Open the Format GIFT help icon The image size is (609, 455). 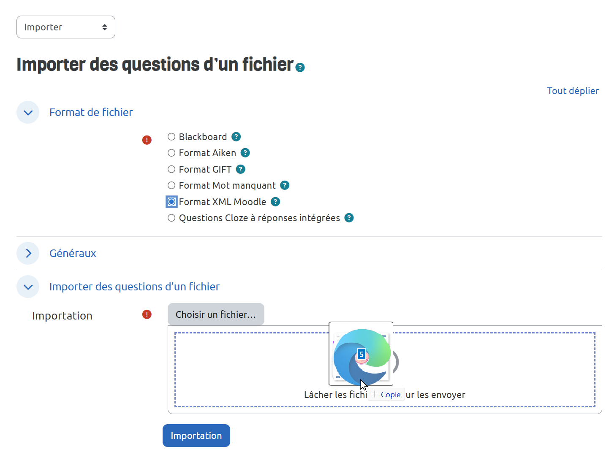click(x=241, y=169)
